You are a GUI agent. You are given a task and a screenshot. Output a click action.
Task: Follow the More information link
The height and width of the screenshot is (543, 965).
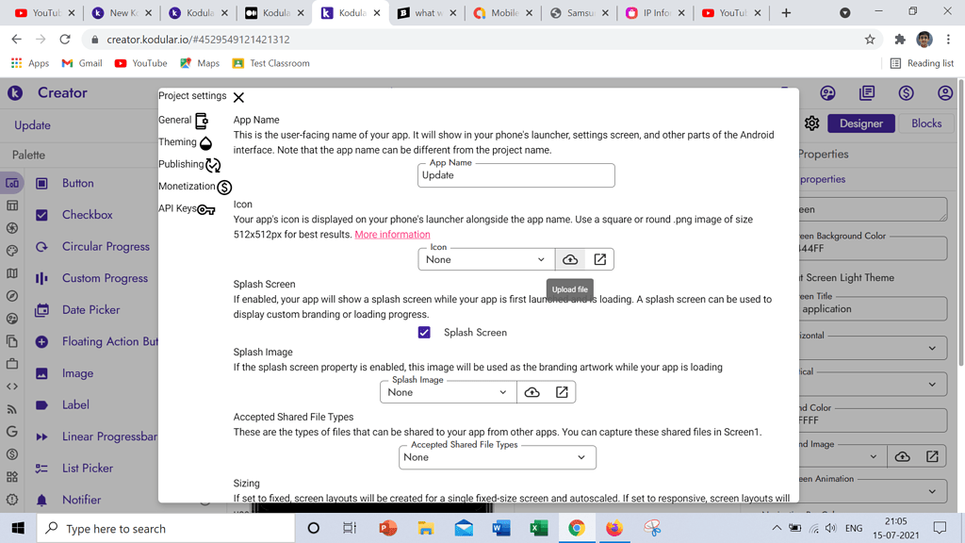click(392, 235)
